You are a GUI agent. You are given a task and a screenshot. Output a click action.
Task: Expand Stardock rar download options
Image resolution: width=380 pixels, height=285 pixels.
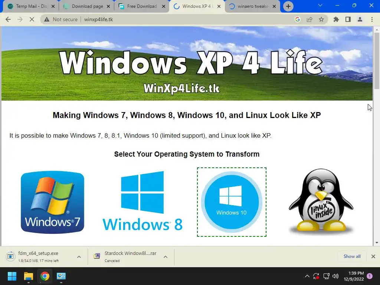(166, 257)
